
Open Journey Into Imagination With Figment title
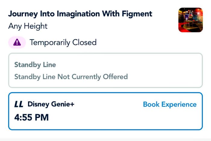(x=80, y=14)
